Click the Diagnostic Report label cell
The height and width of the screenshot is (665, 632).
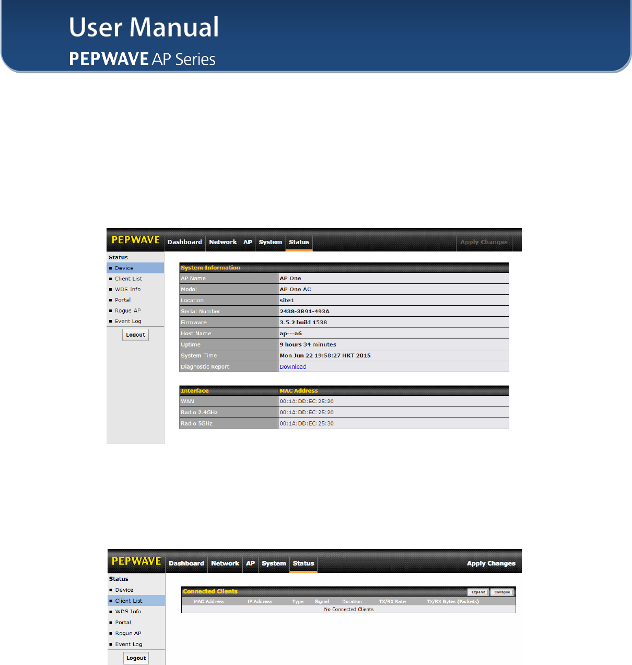point(228,366)
